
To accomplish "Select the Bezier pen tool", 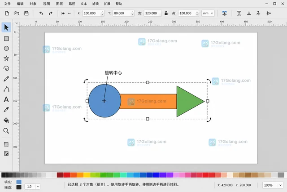I will [x=6, y=89].
